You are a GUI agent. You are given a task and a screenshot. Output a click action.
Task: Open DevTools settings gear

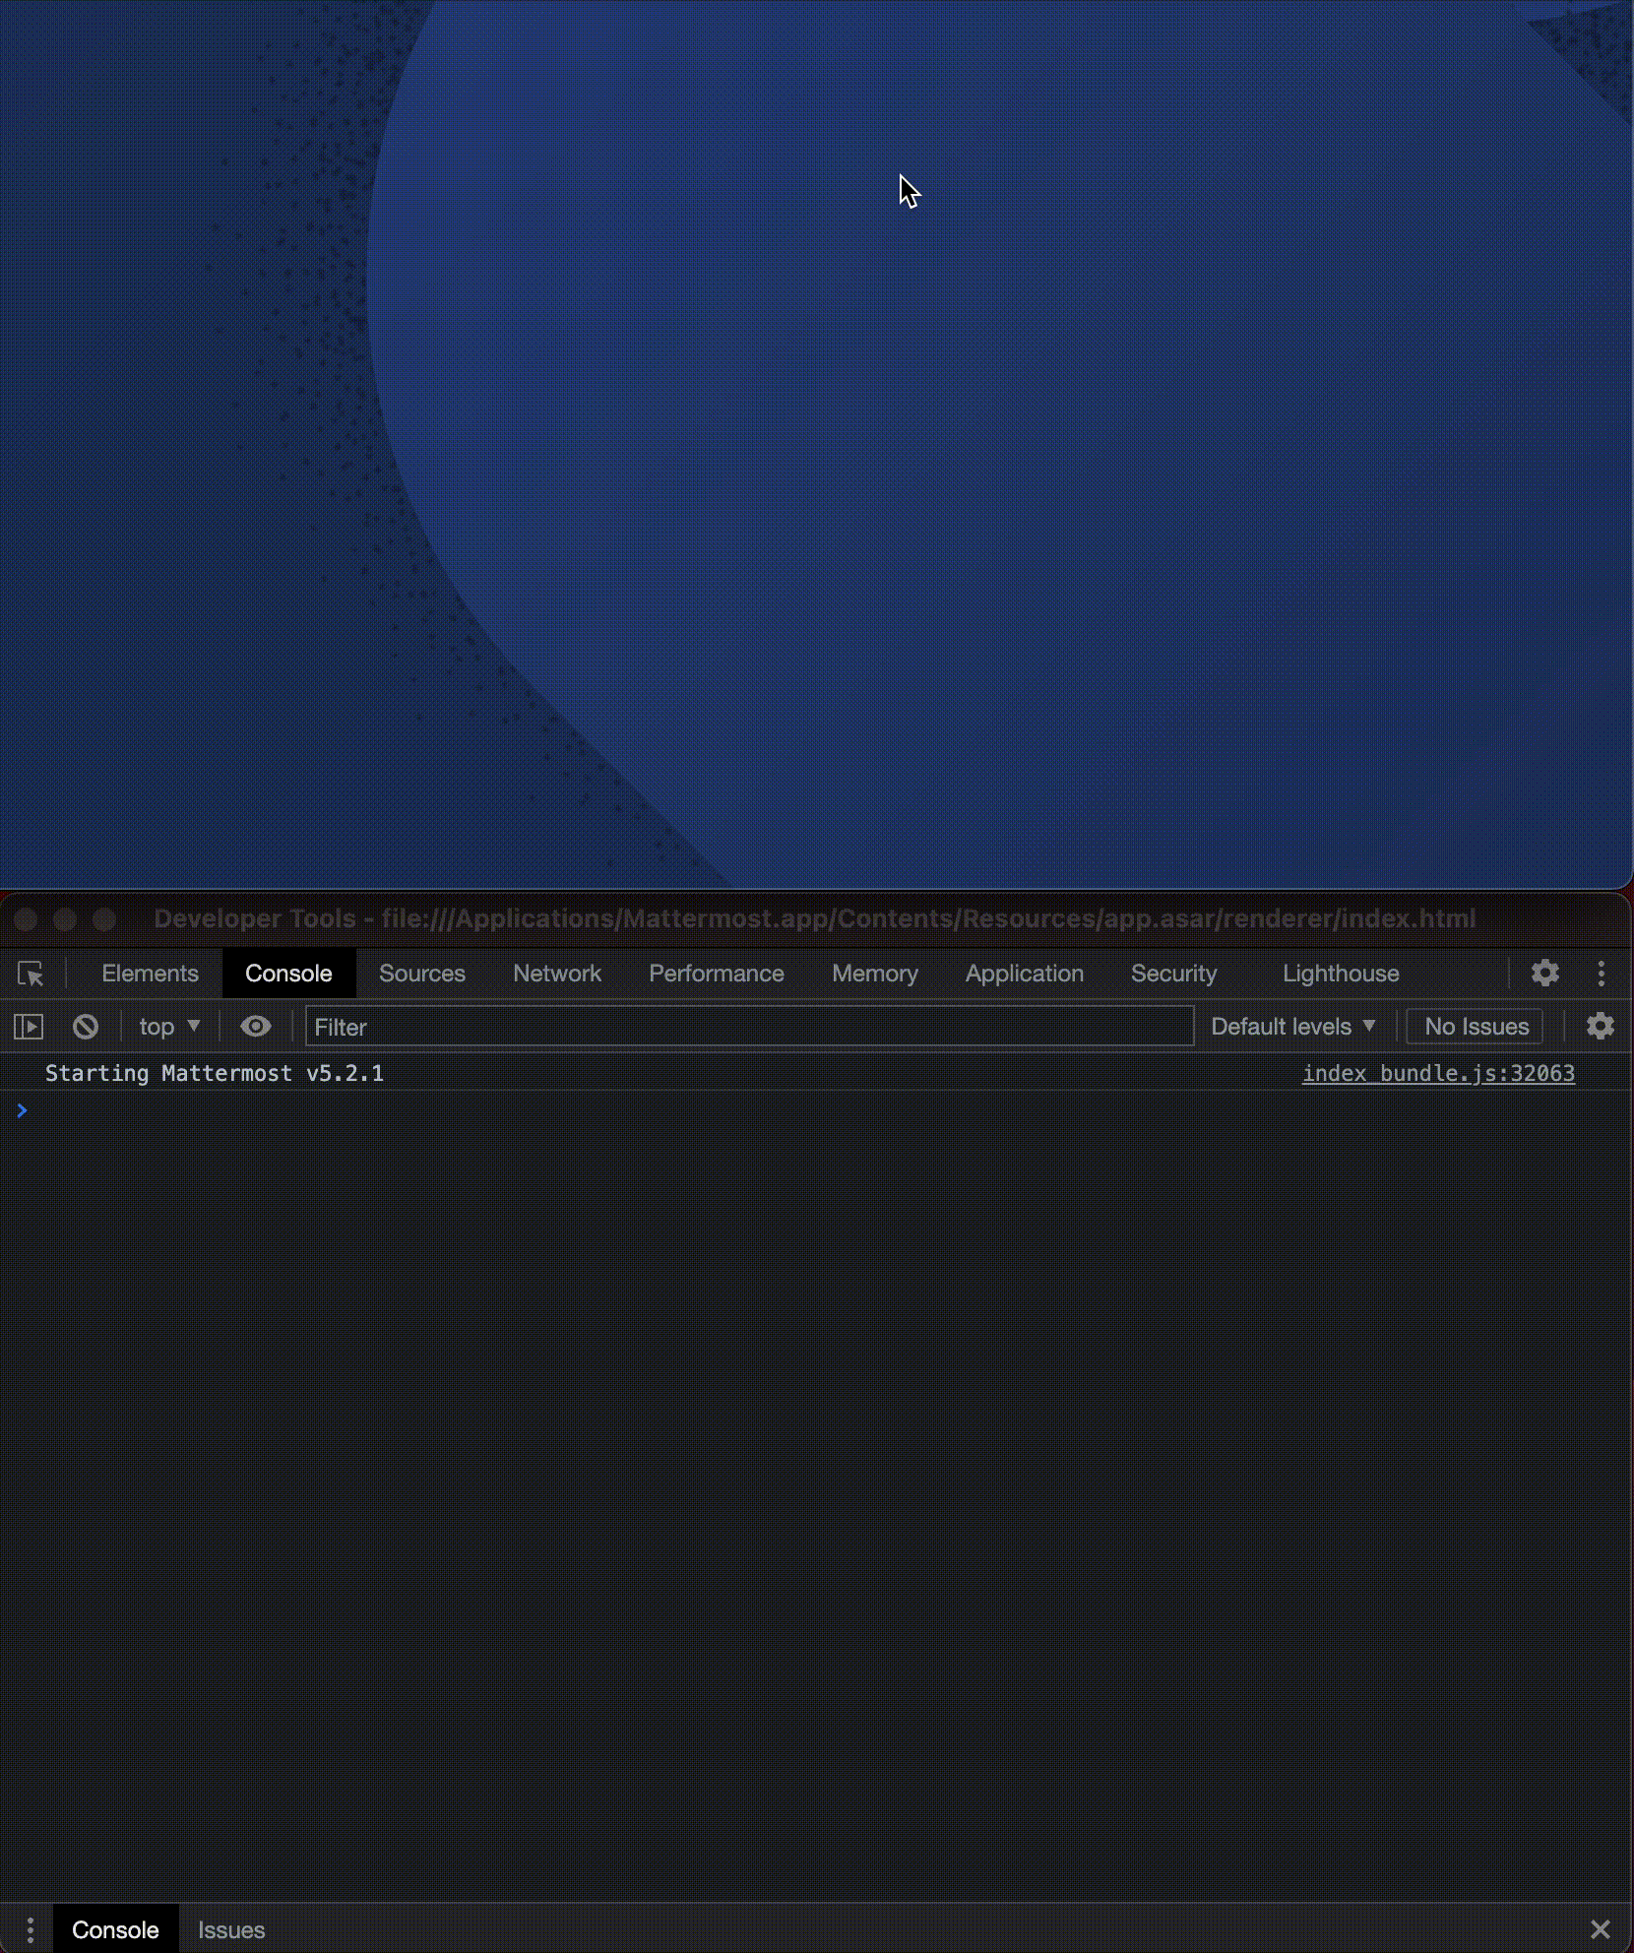point(1543,974)
